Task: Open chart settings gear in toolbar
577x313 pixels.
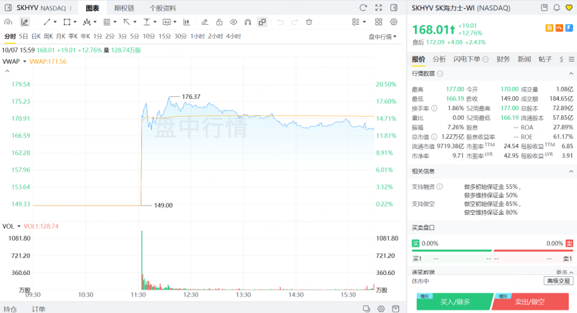Action: [x=394, y=22]
